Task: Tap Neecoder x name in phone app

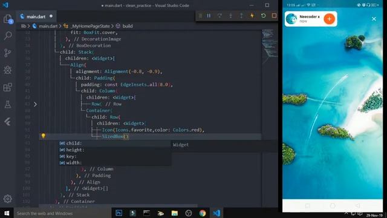Action: (310, 16)
